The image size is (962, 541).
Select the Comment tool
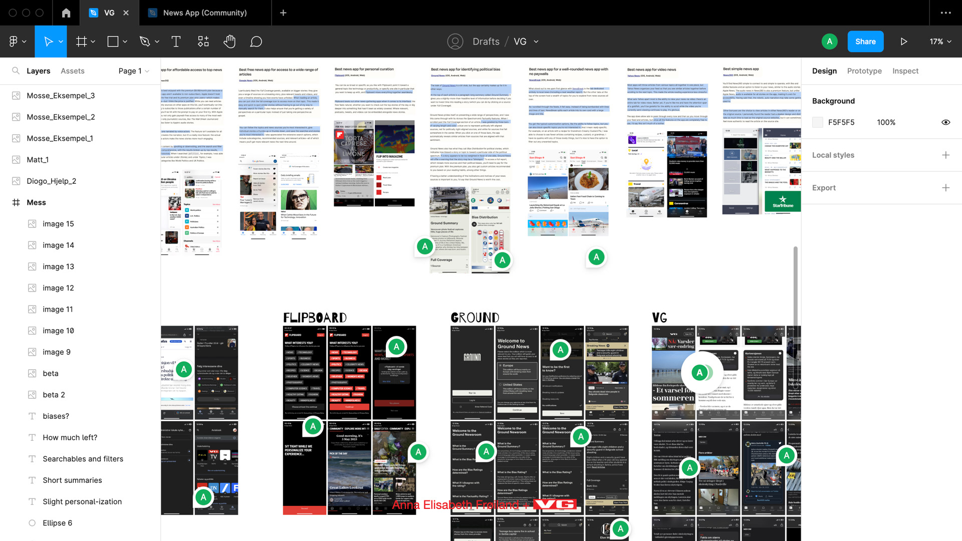coord(256,42)
